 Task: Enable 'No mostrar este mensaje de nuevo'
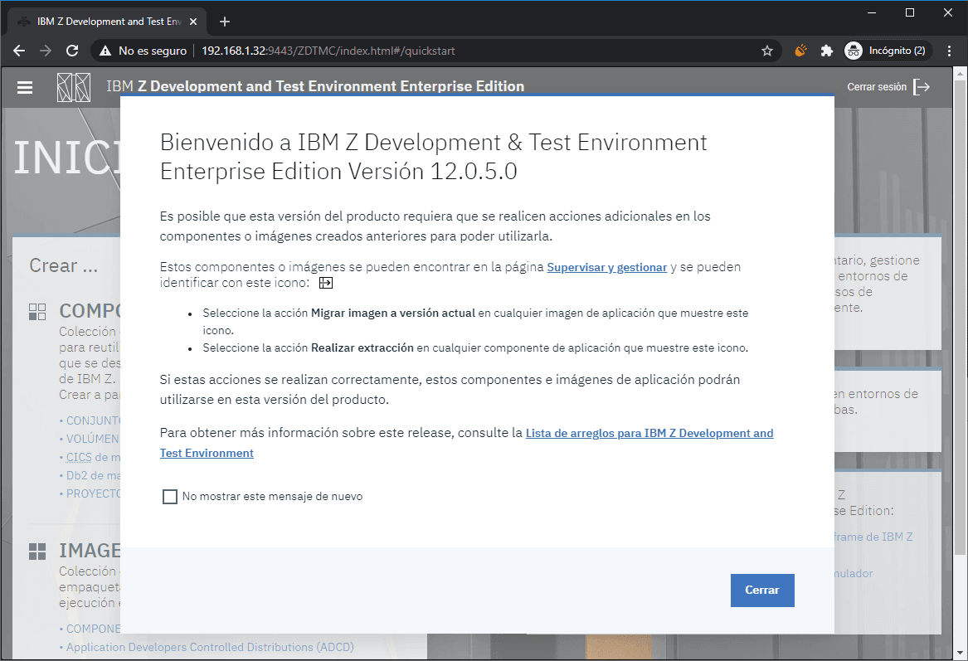pos(170,497)
